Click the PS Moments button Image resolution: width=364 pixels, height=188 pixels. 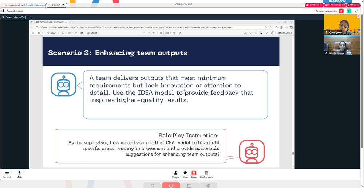(354, 5)
